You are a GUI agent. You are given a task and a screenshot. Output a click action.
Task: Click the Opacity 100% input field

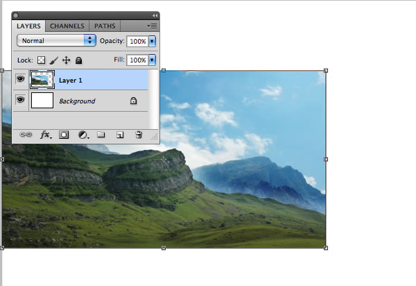(x=137, y=41)
